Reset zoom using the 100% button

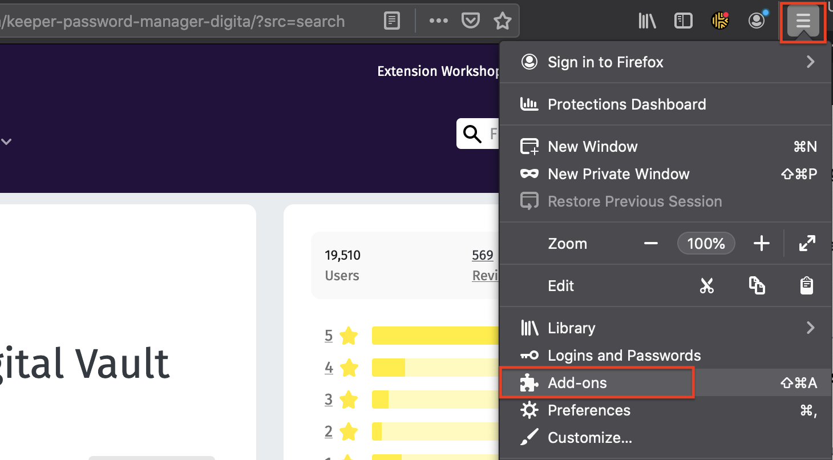coord(706,244)
